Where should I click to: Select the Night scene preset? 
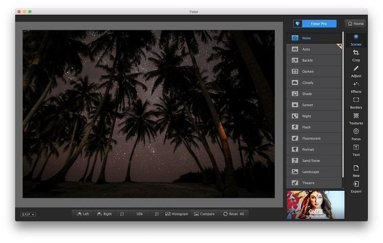[x=314, y=116]
